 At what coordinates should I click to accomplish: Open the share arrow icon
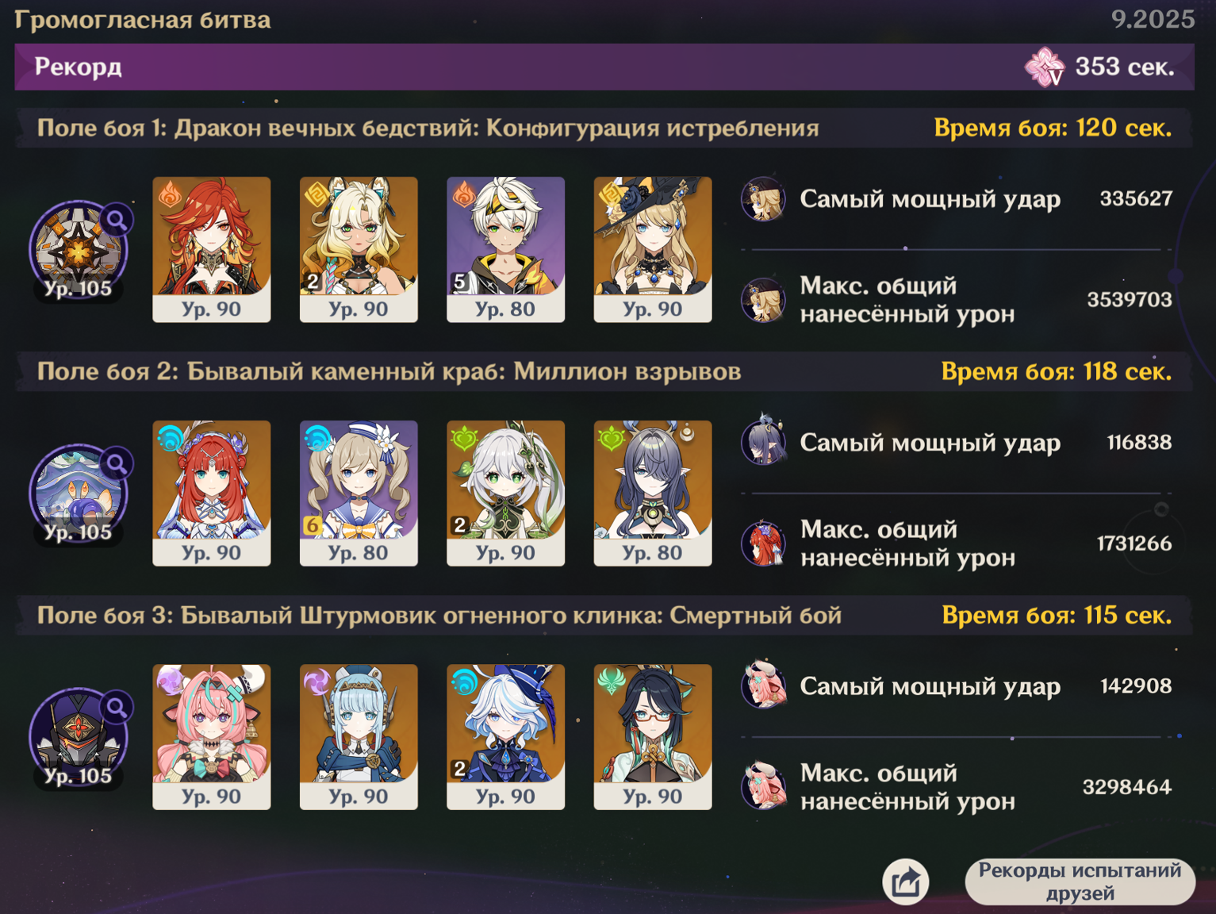pos(905,881)
